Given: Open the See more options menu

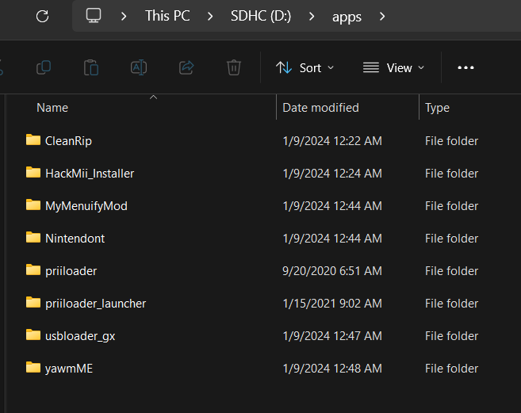Looking at the screenshot, I should [x=465, y=67].
